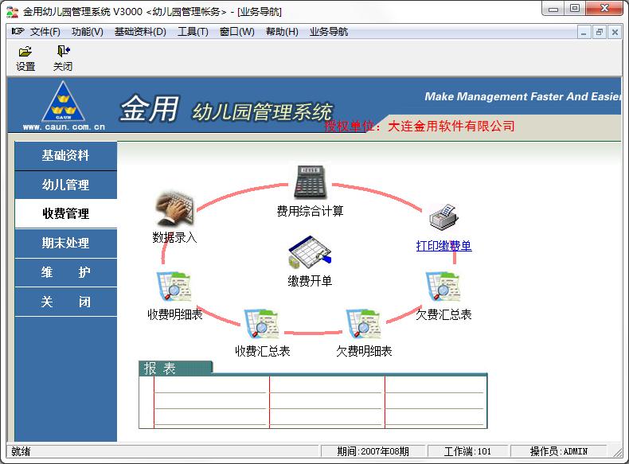Click the 欠费汇总表 label
Screen dimensions: 629x464
443,314
